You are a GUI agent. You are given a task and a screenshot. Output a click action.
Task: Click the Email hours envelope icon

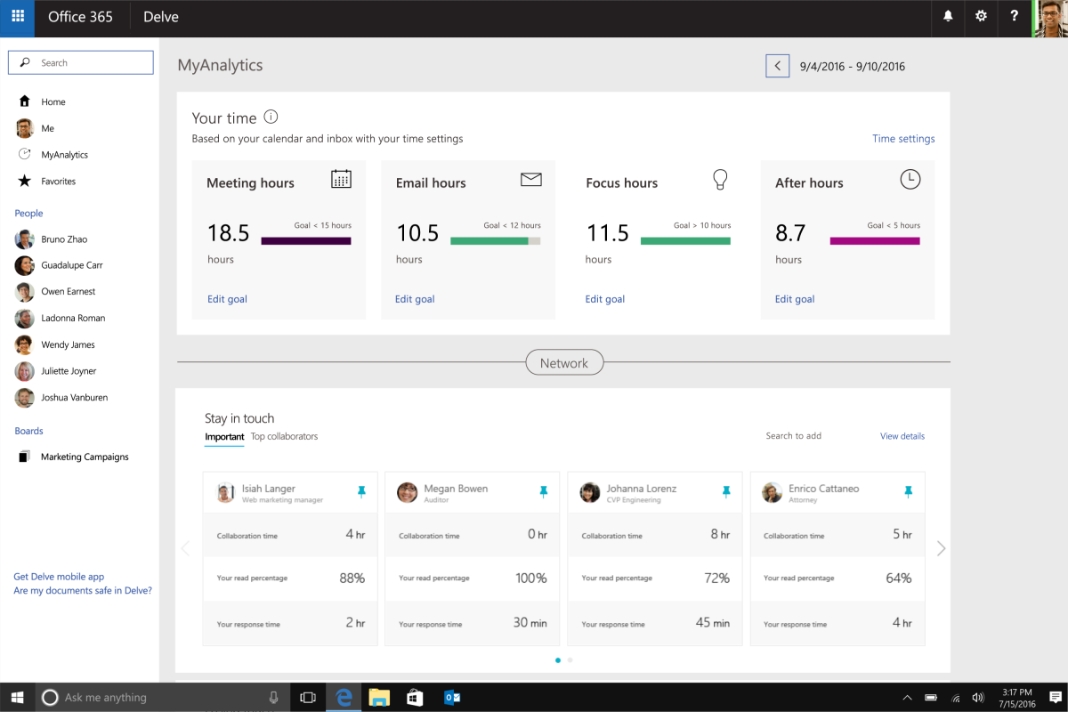click(x=530, y=178)
